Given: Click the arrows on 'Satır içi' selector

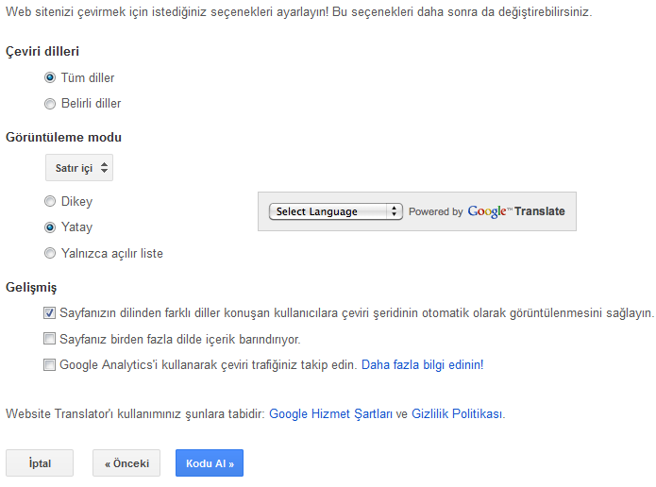Looking at the screenshot, I should [x=105, y=168].
